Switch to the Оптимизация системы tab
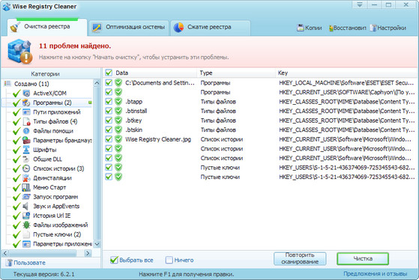The width and height of the screenshot is (419, 280). click(129, 27)
